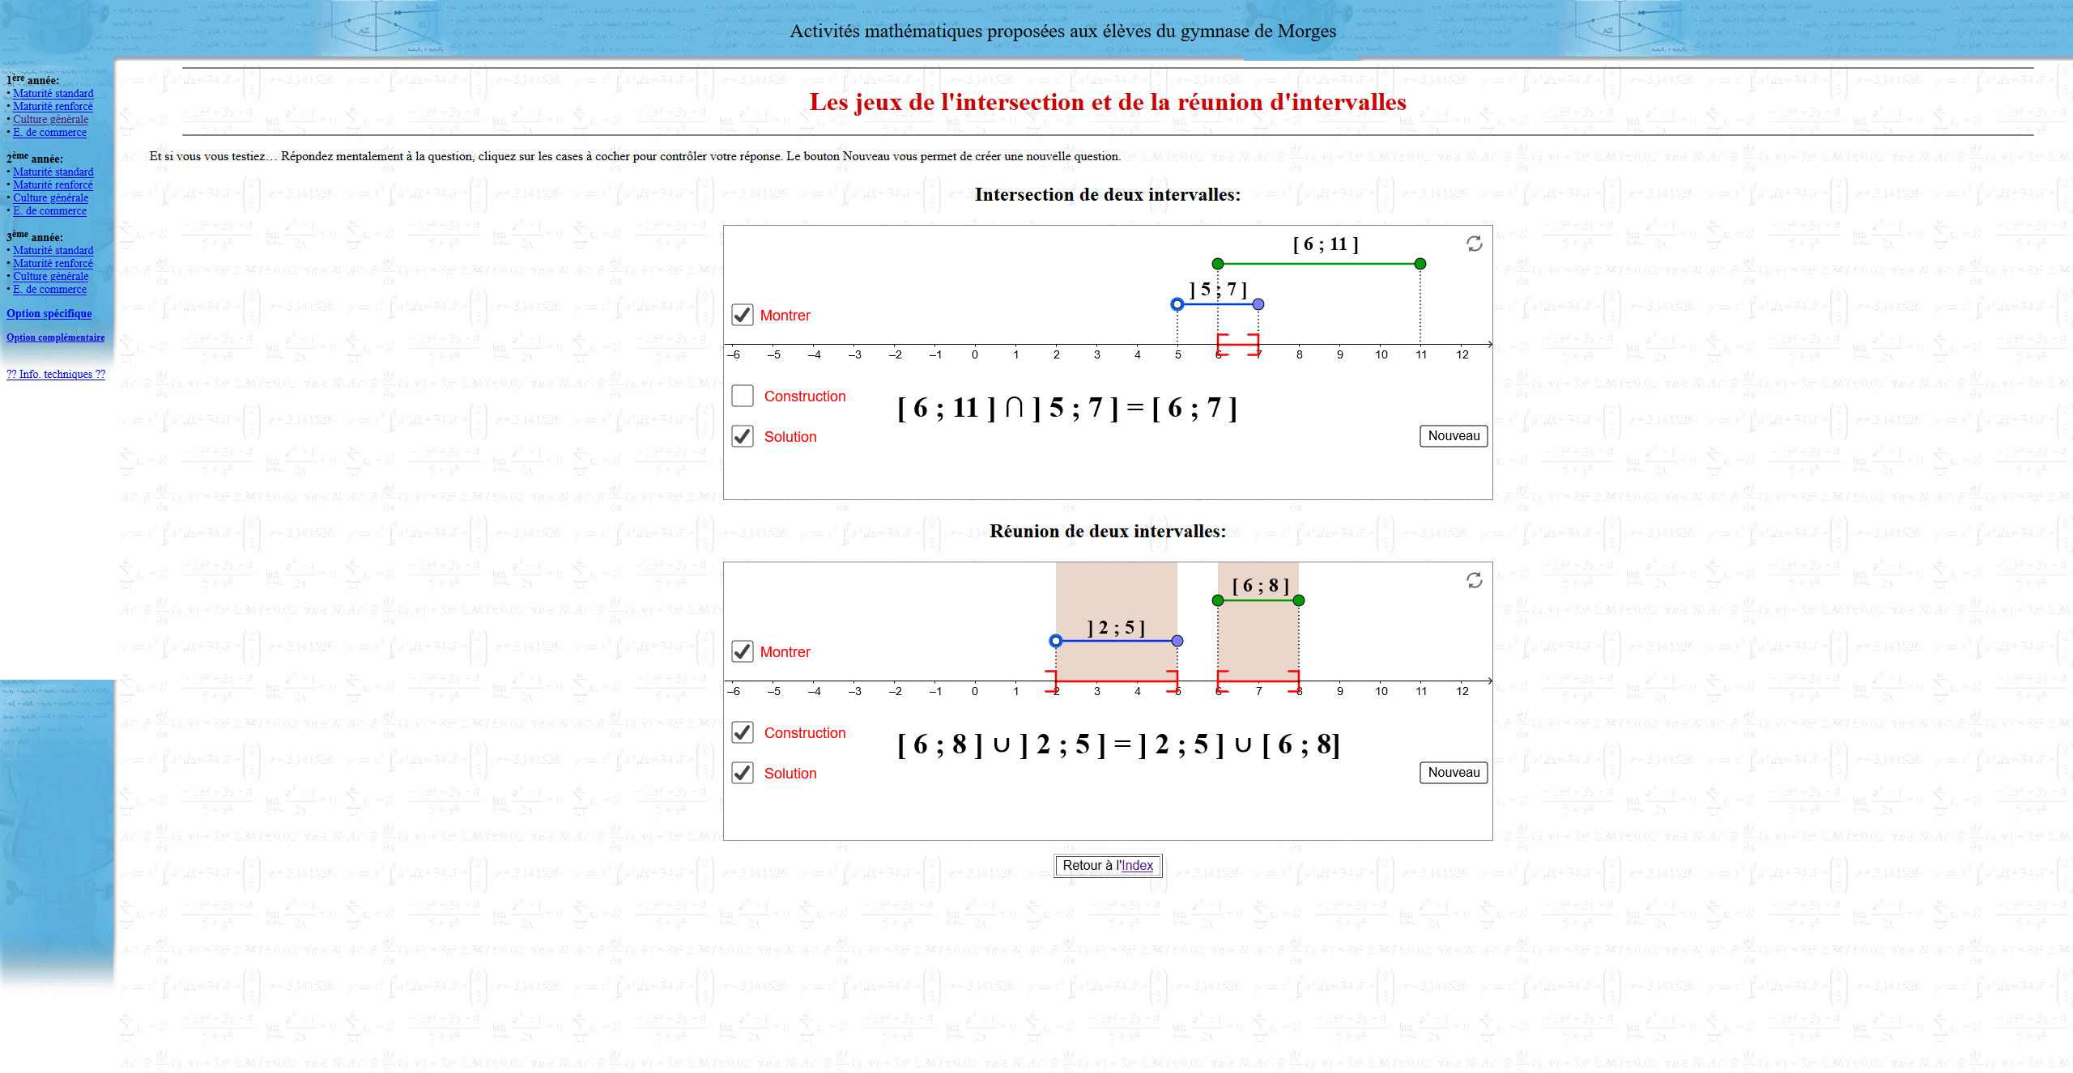Open Option spécifique link in sidebar
The width and height of the screenshot is (2073, 1073).
pos(49,314)
